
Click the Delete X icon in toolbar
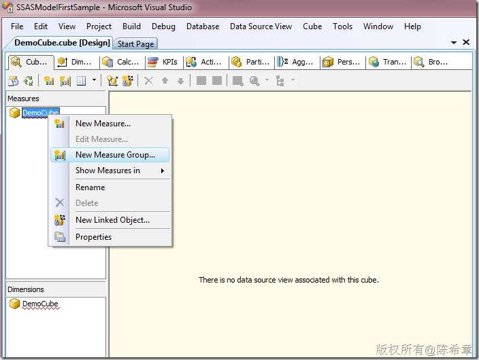(x=149, y=81)
